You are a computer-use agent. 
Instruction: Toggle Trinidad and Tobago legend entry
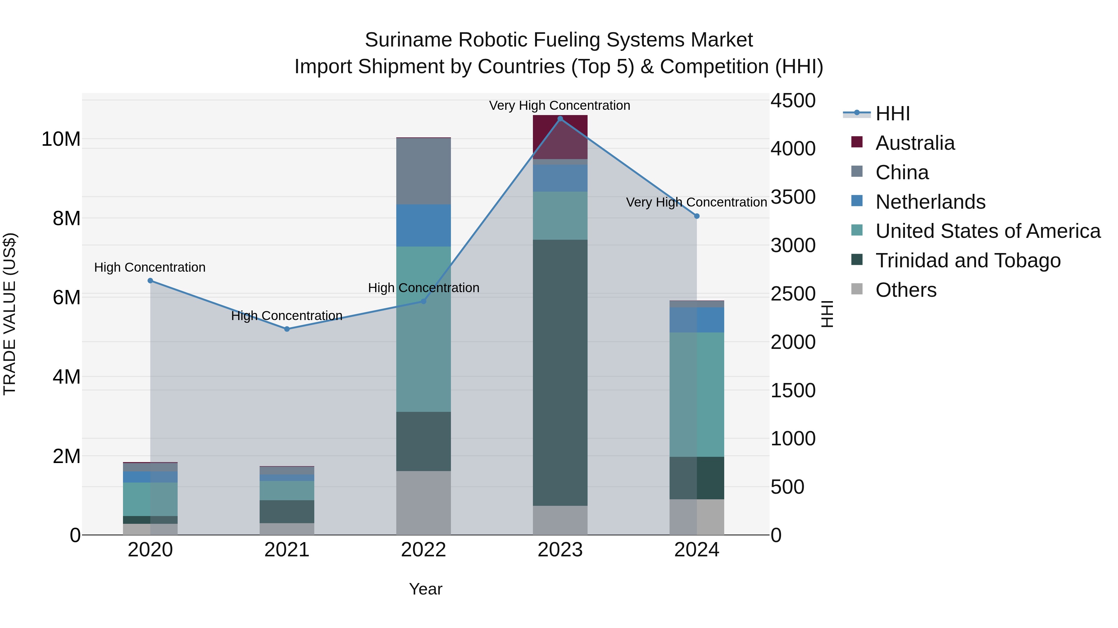point(956,261)
